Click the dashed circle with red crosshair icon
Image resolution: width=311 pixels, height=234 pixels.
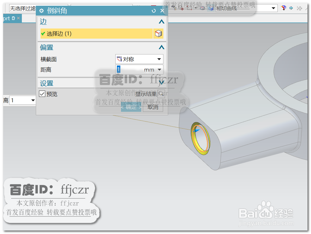181,8
